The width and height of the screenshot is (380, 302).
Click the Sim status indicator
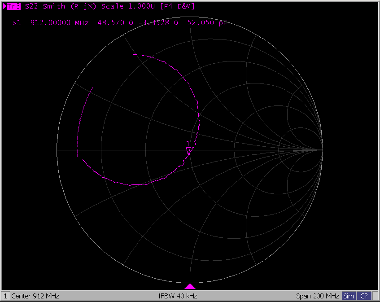348,296
